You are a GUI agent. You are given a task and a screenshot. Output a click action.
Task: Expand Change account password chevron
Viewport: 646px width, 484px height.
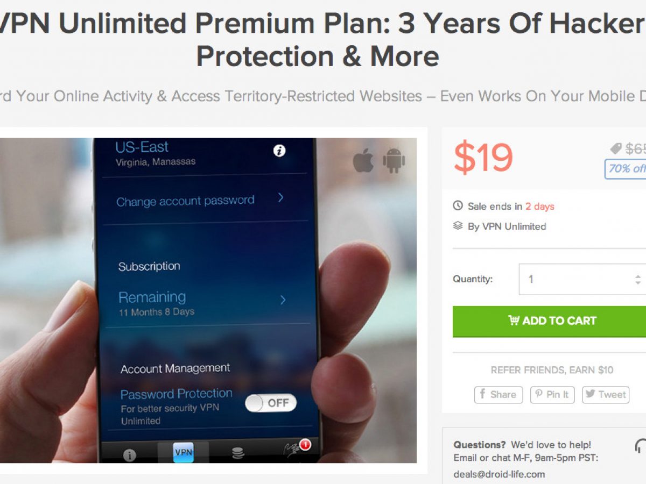[280, 198]
